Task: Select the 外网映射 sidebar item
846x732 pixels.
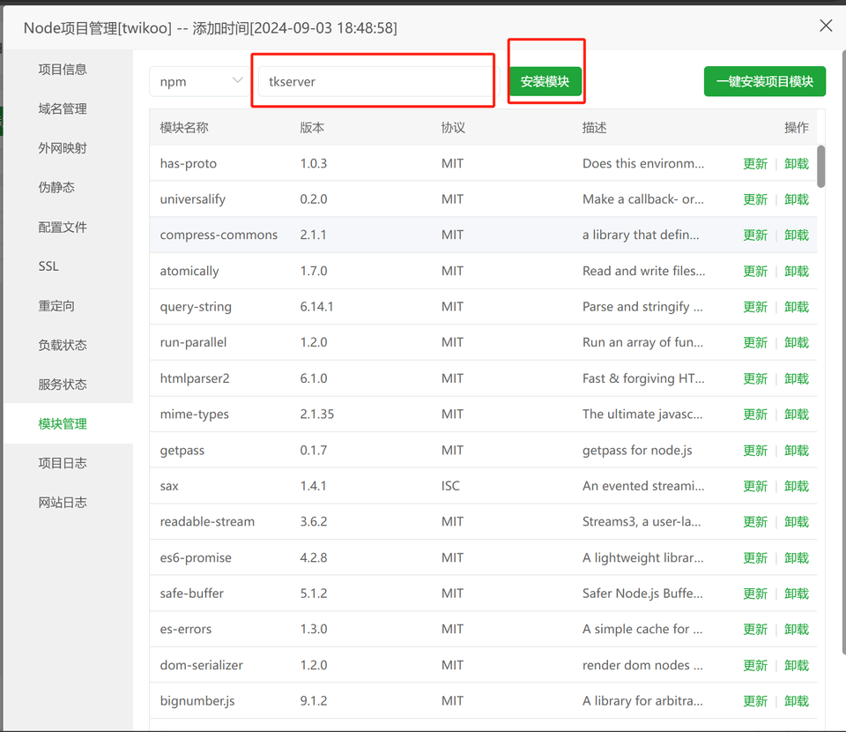Action: [63, 148]
